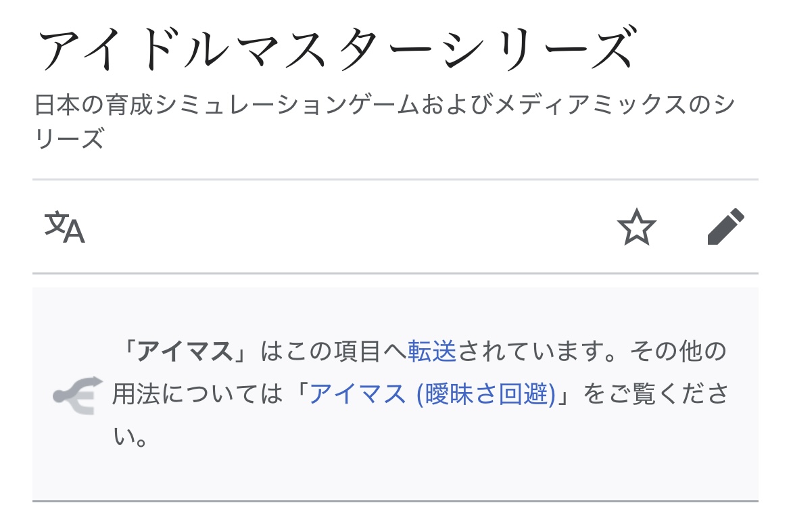Click the gray redirect arrow icon in hatnote
The height and width of the screenshot is (505, 791).
[77, 394]
